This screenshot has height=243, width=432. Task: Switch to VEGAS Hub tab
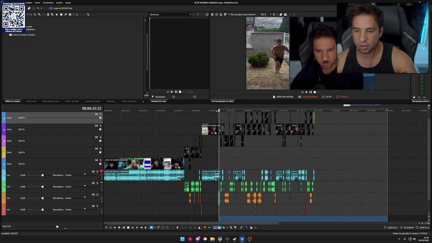coord(31,101)
